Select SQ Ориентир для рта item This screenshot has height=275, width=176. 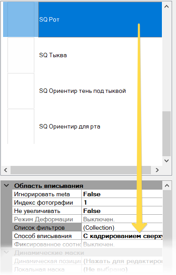click(x=82, y=126)
